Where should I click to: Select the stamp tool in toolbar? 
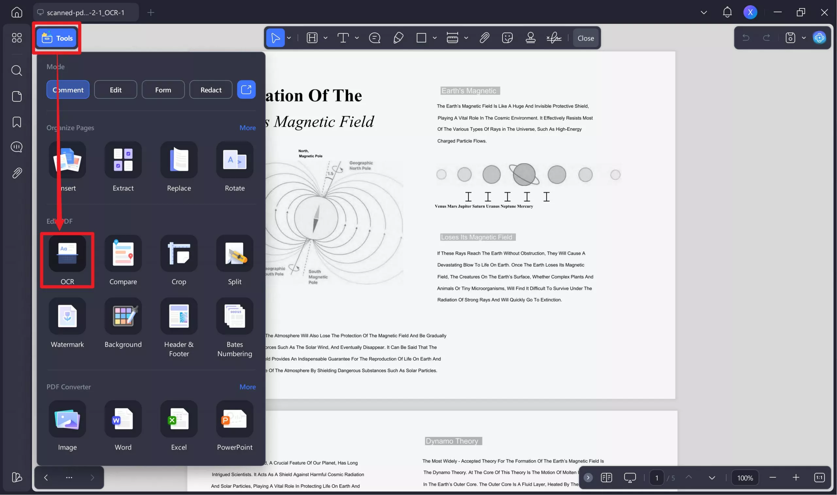click(531, 38)
